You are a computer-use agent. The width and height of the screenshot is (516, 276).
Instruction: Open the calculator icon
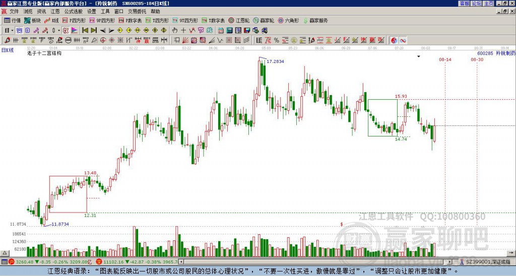229,31
